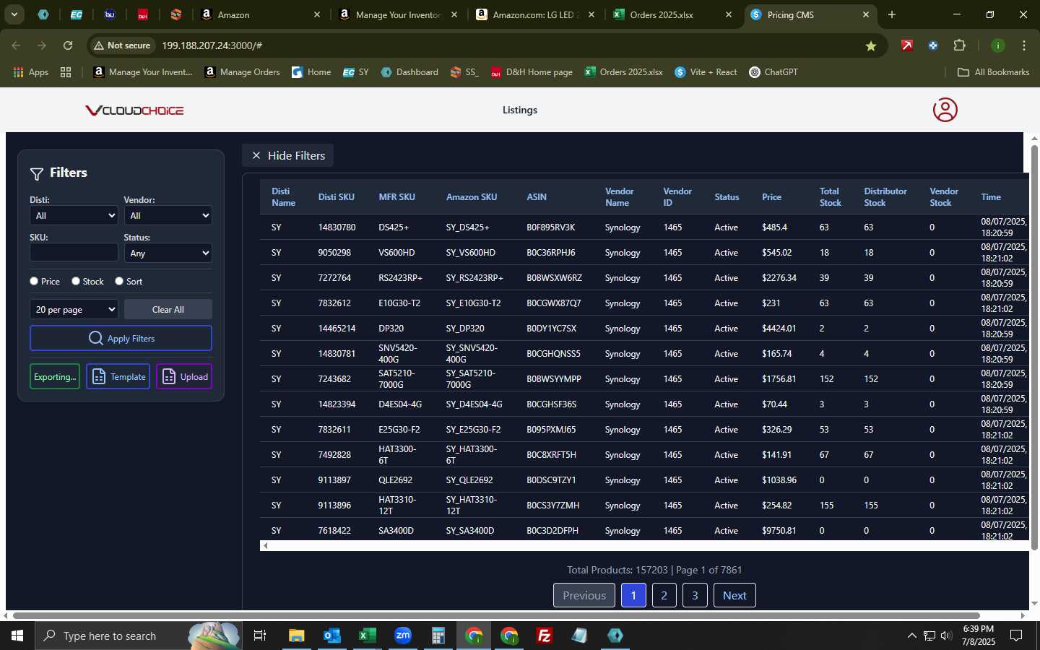Focus the SKU filter input field
The height and width of the screenshot is (650, 1040).
[74, 252]
